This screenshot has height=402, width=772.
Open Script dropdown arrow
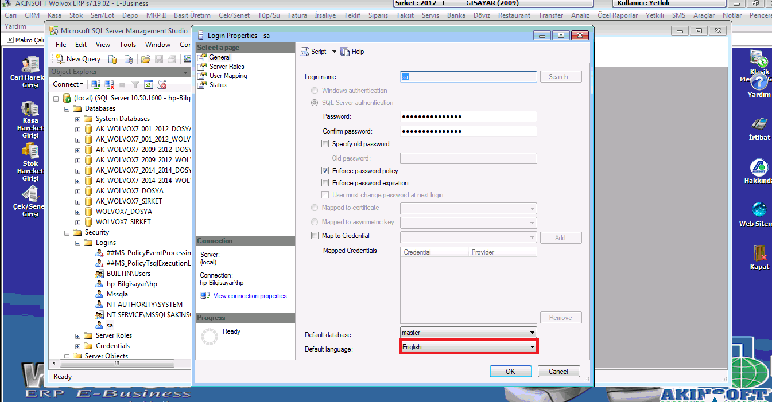click(x=334, y=52)
